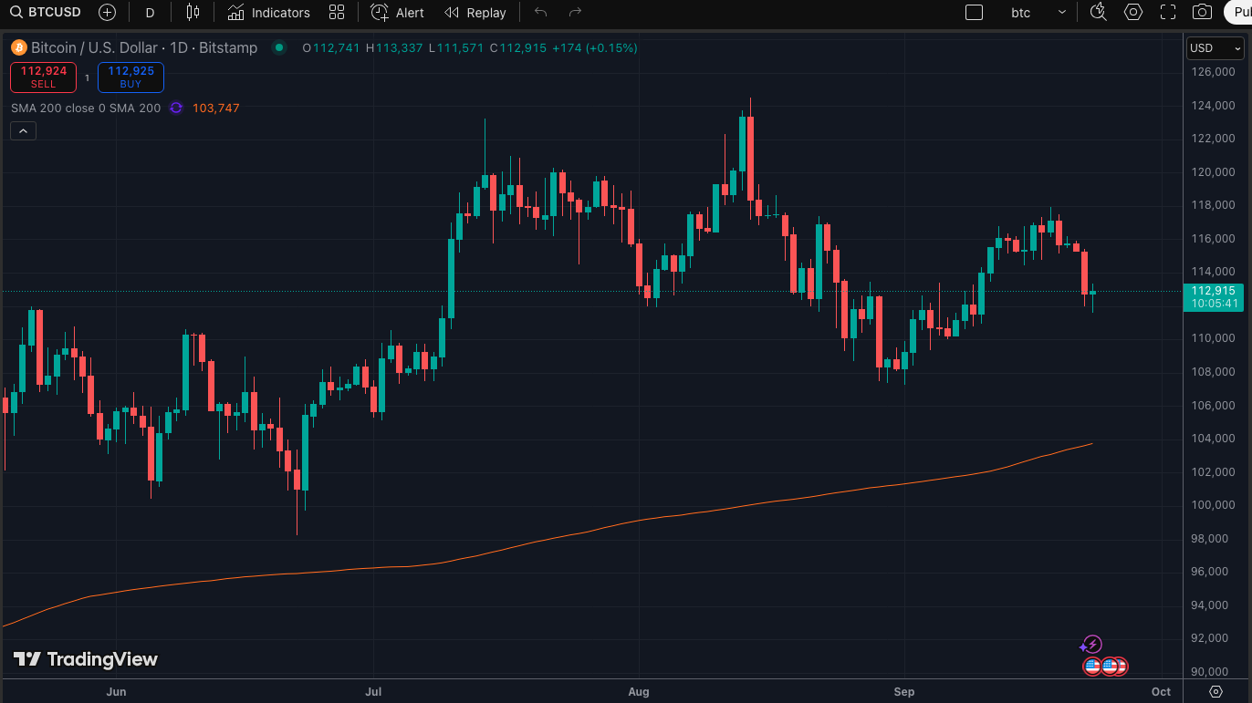Take a chart snapshot with camera icon

click(1203, 13)
